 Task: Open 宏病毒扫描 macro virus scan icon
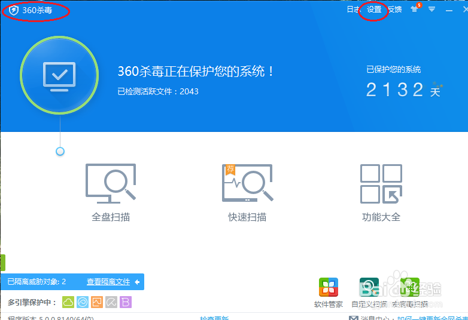(410, 287)
